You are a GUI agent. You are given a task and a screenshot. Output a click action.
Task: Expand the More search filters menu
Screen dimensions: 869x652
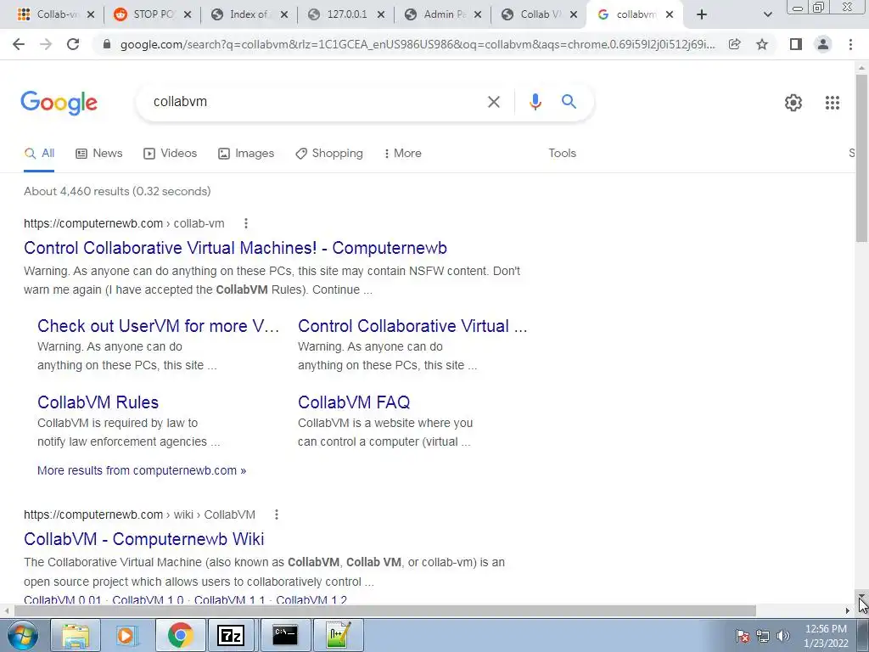[403, 154]
